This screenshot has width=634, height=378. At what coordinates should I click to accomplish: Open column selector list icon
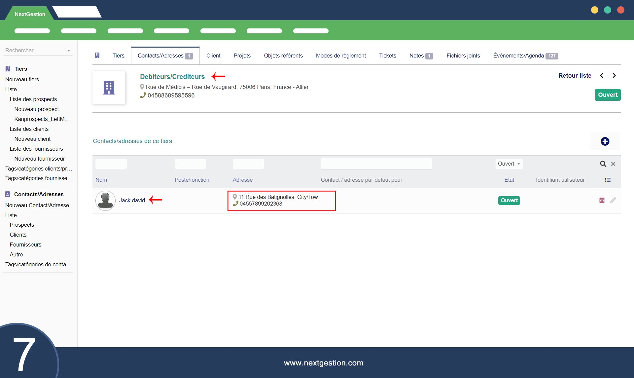point(607,180)
